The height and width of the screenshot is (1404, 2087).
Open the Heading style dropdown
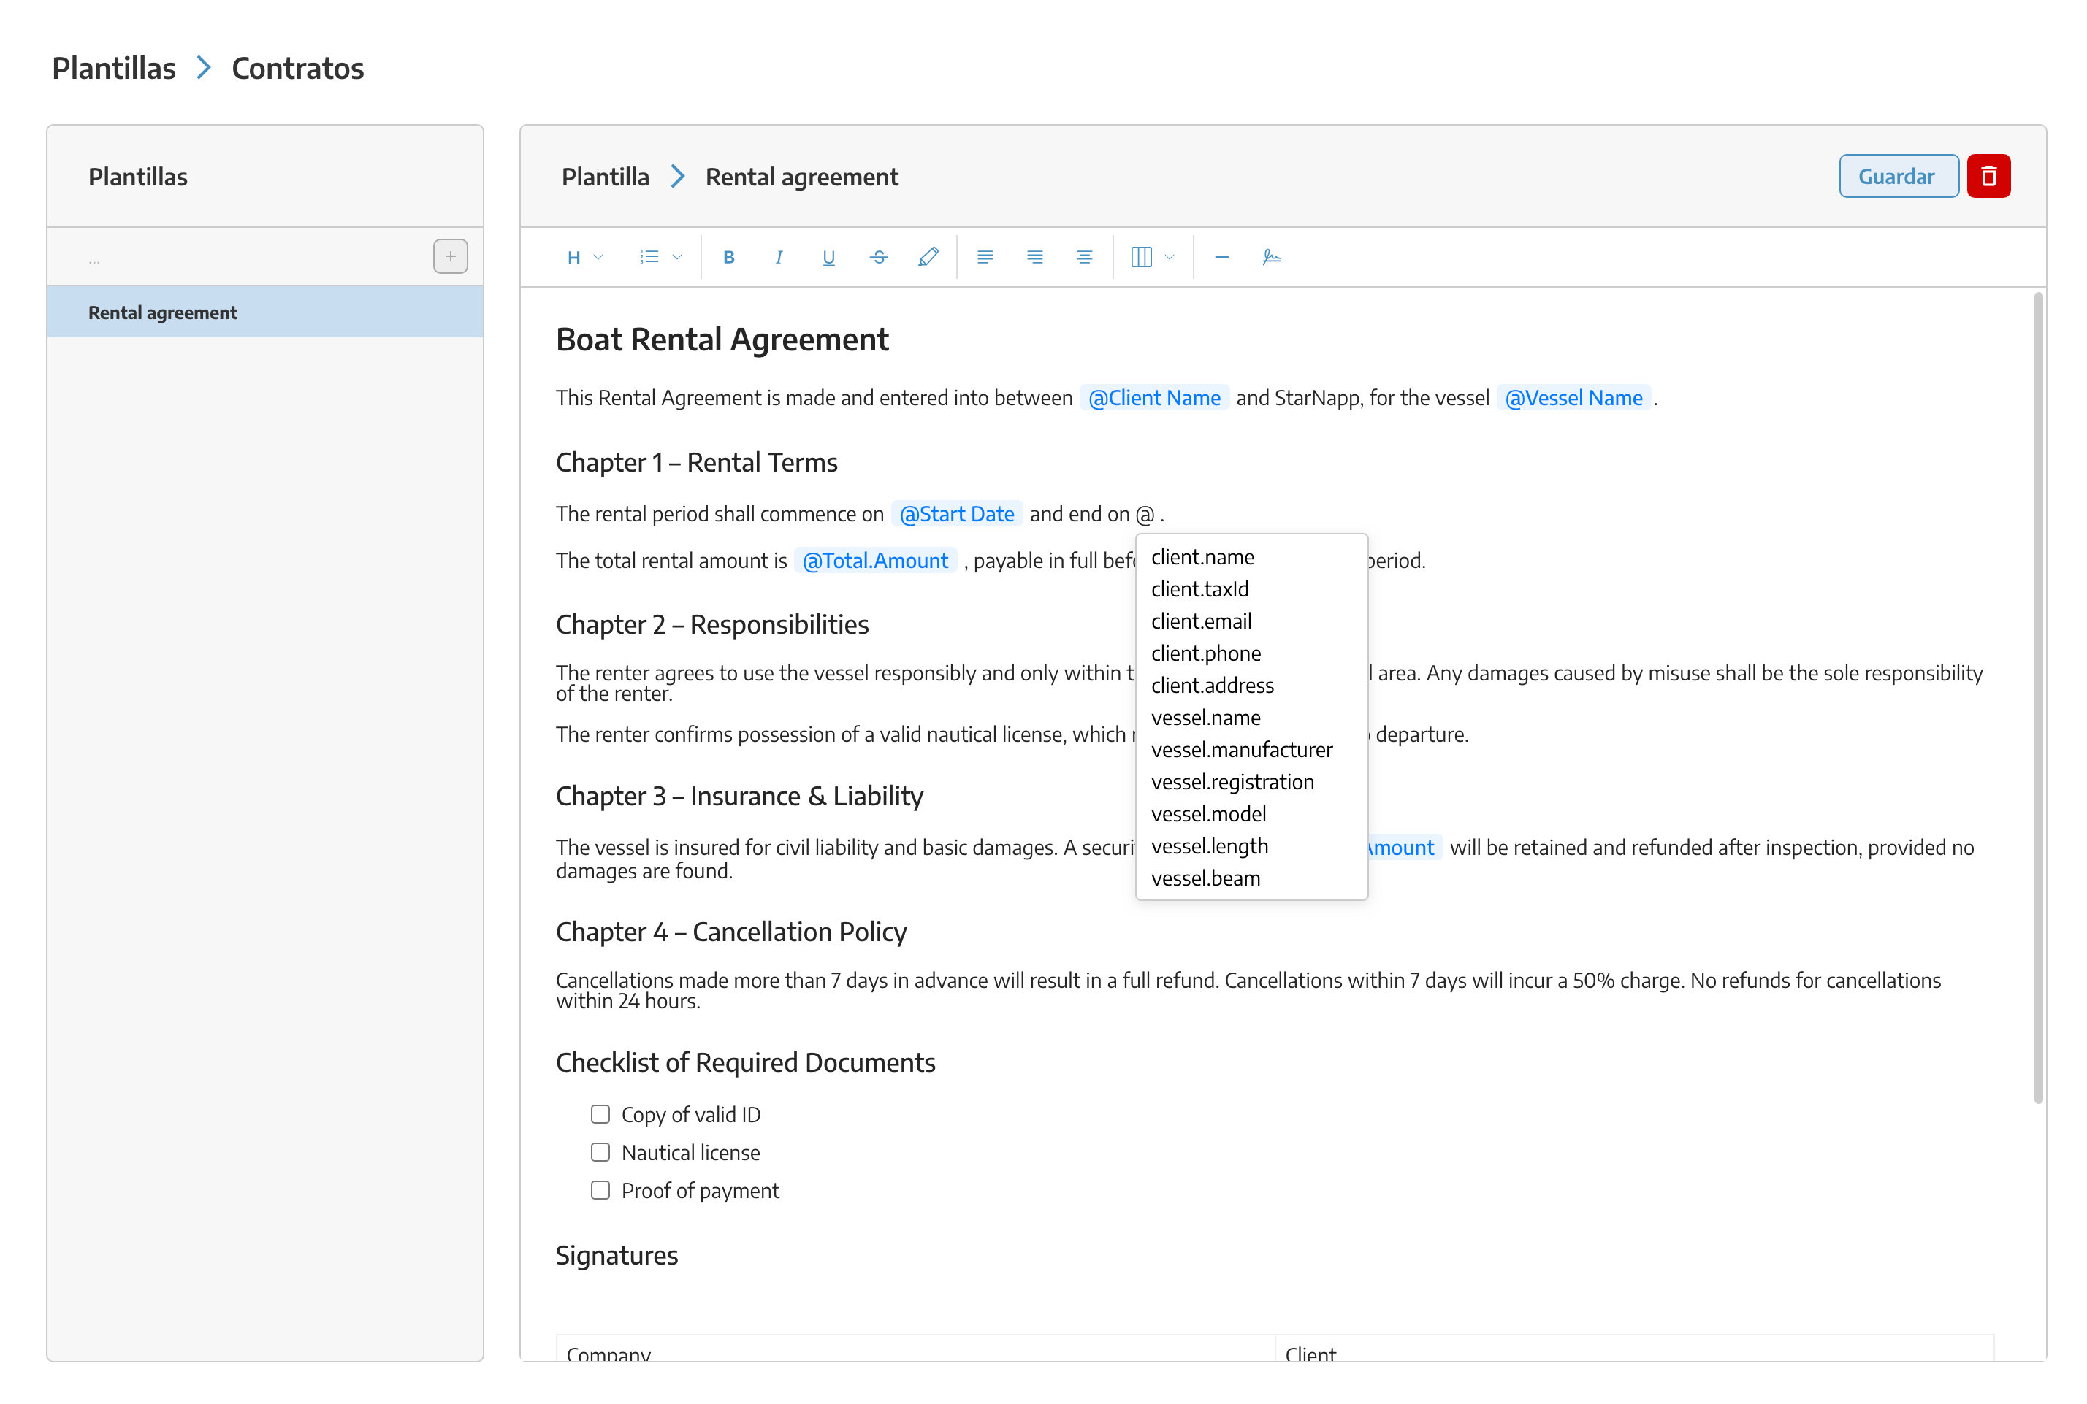[585, 258]
